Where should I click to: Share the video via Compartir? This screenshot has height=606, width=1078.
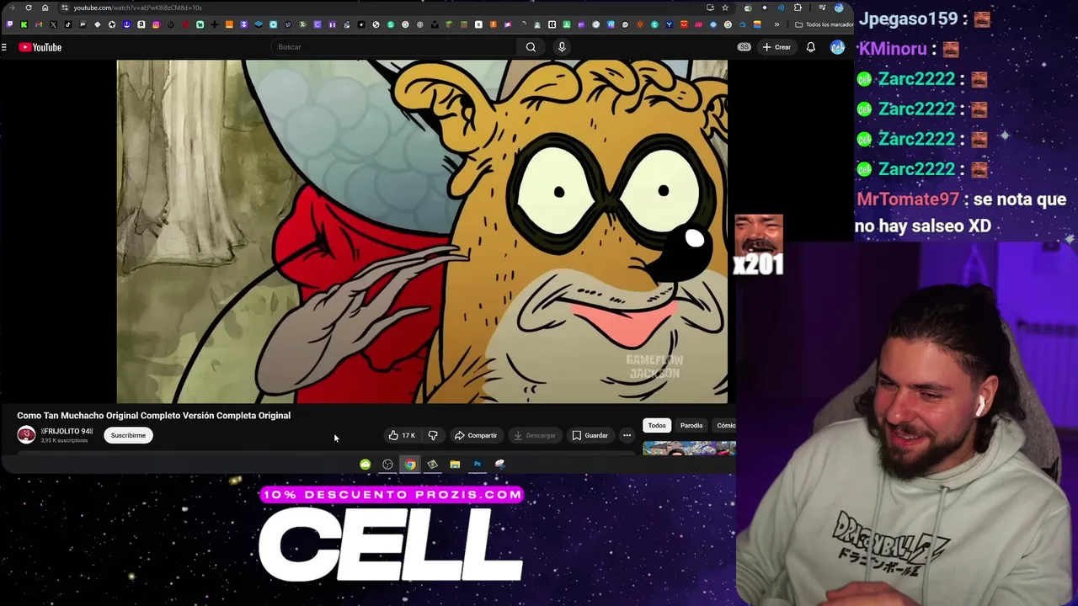(x=475, y=435)
